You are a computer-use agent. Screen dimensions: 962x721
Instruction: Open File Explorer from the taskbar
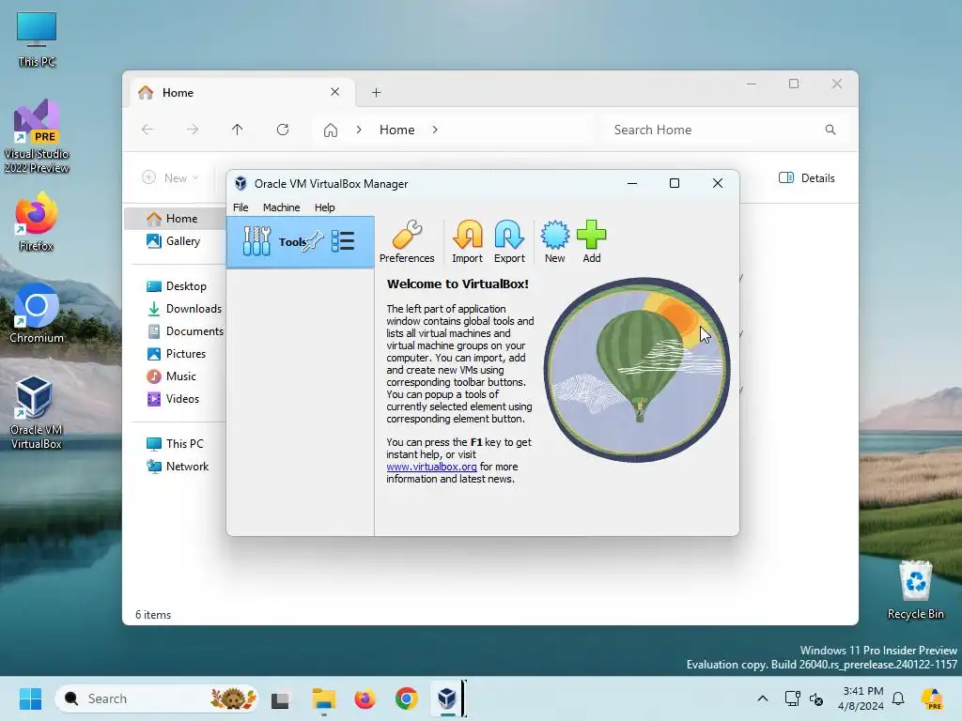[x=323, y=698]
